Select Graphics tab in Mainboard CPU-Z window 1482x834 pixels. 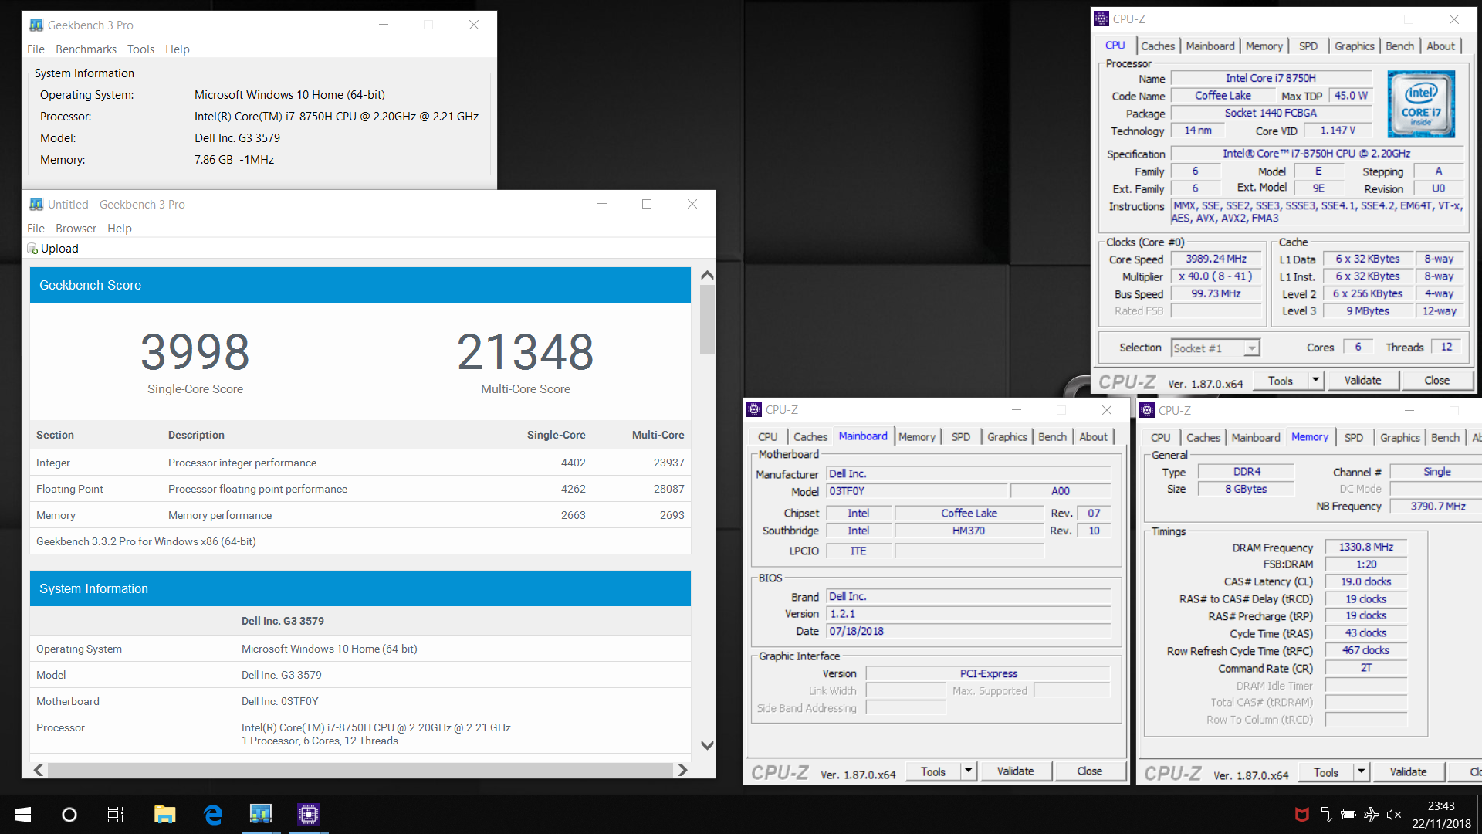(1007, 437)
